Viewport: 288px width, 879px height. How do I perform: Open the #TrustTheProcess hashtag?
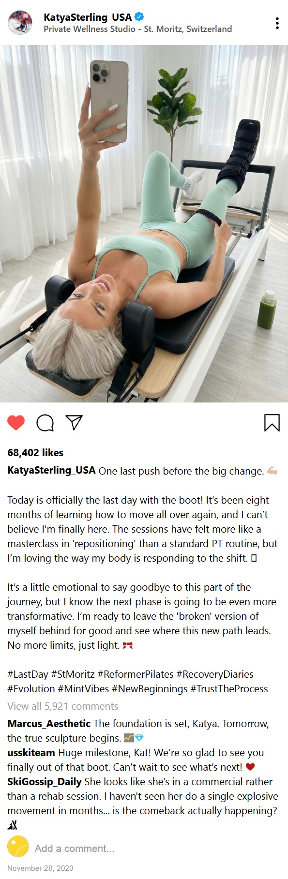(x=229, y=689)
